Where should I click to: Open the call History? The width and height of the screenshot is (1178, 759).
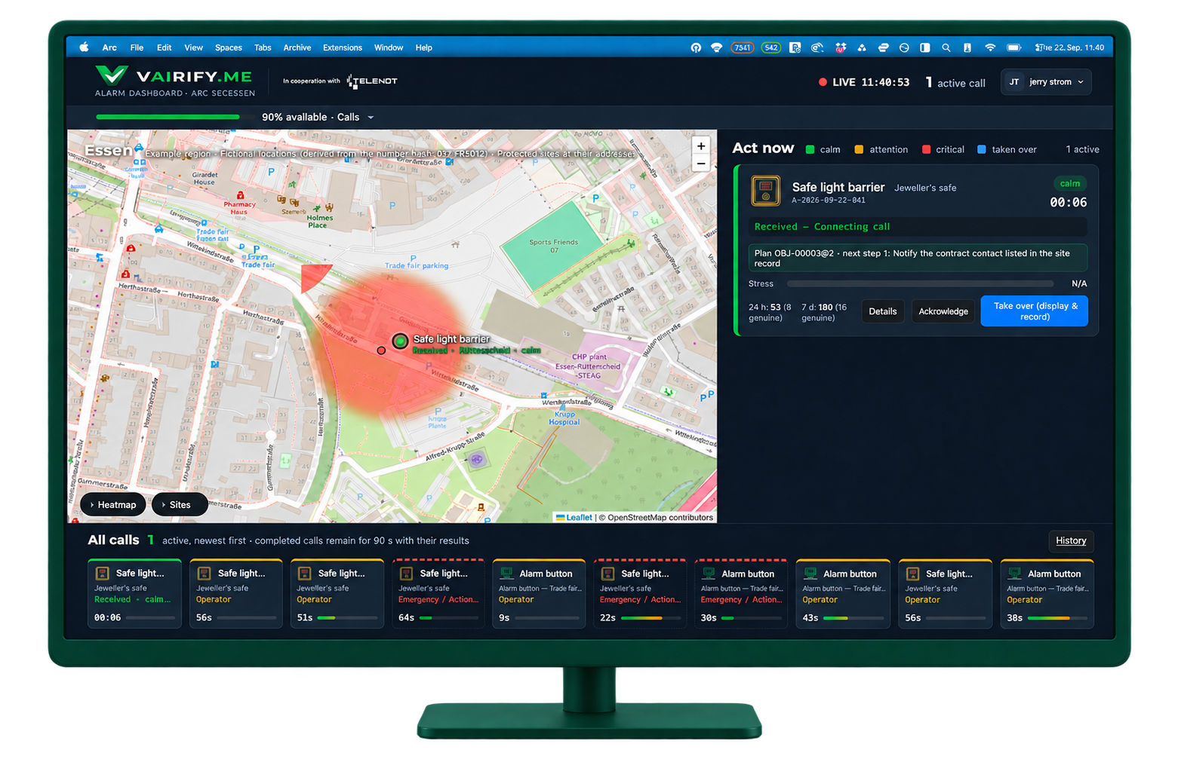[x=1071, y=540]
